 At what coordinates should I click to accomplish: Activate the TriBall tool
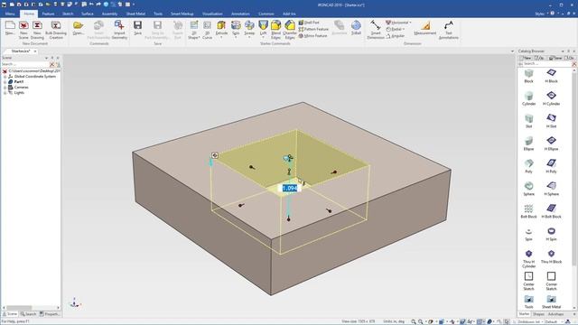tap(356, 28)
